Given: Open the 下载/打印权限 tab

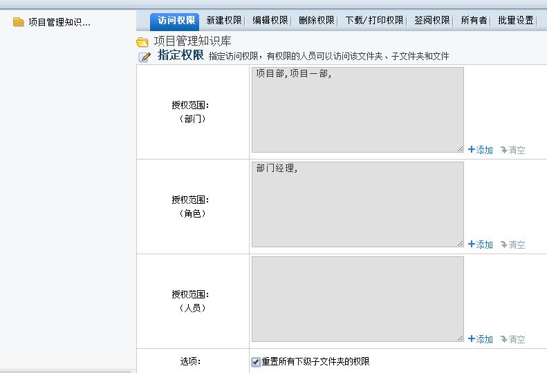Looking at the screenshot, I should (374, 20).
